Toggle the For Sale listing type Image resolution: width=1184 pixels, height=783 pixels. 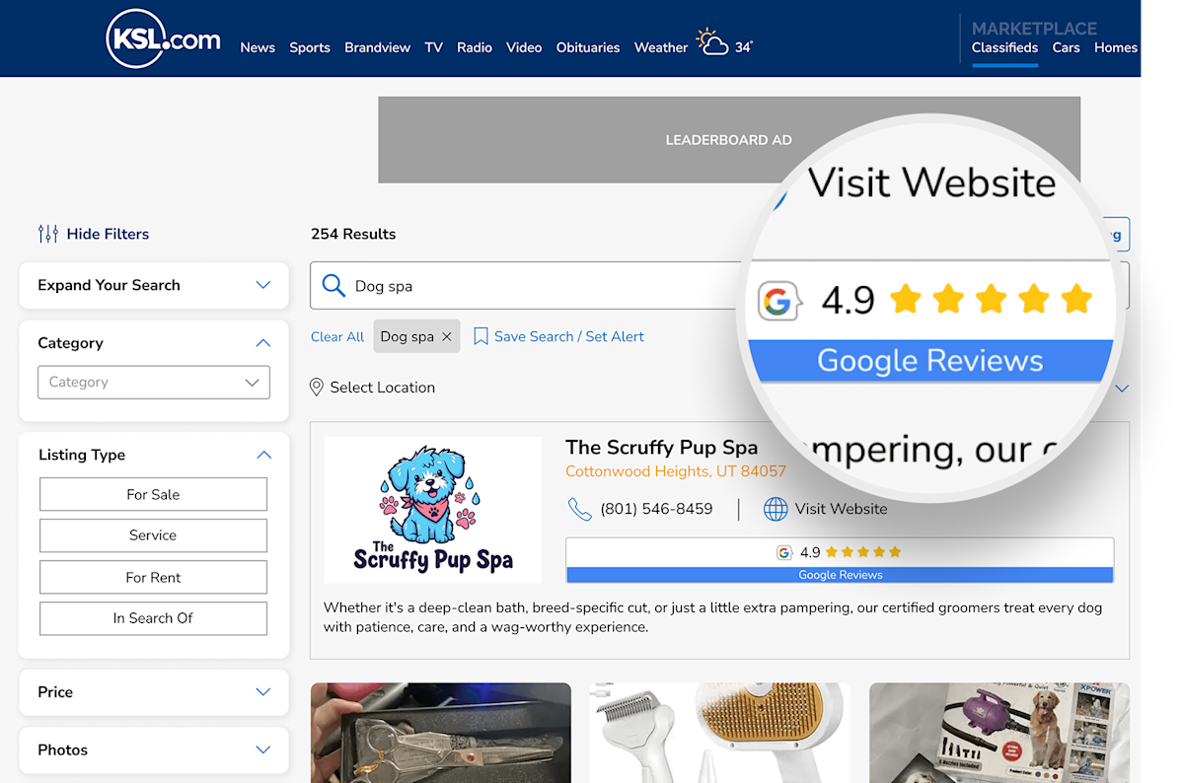point(153,495)
